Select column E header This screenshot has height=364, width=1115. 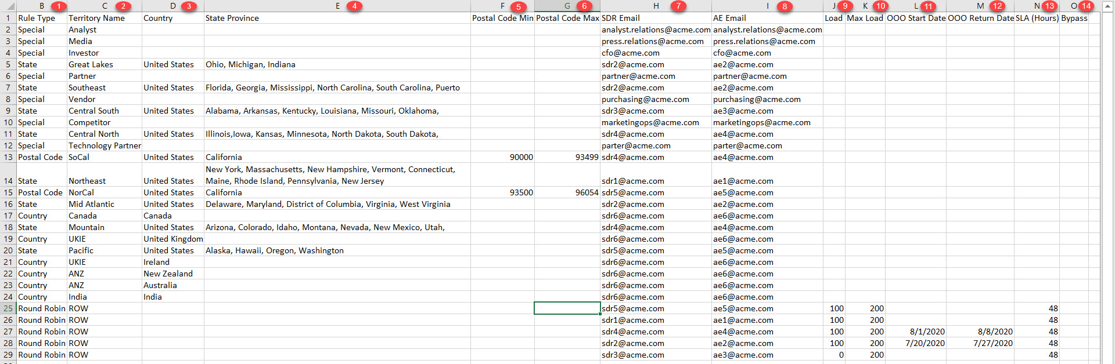pyautogui.click(x=337, y=6)
